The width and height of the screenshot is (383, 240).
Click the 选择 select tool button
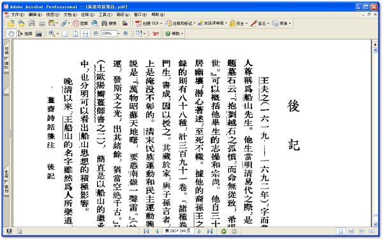[x=25, y=34]
